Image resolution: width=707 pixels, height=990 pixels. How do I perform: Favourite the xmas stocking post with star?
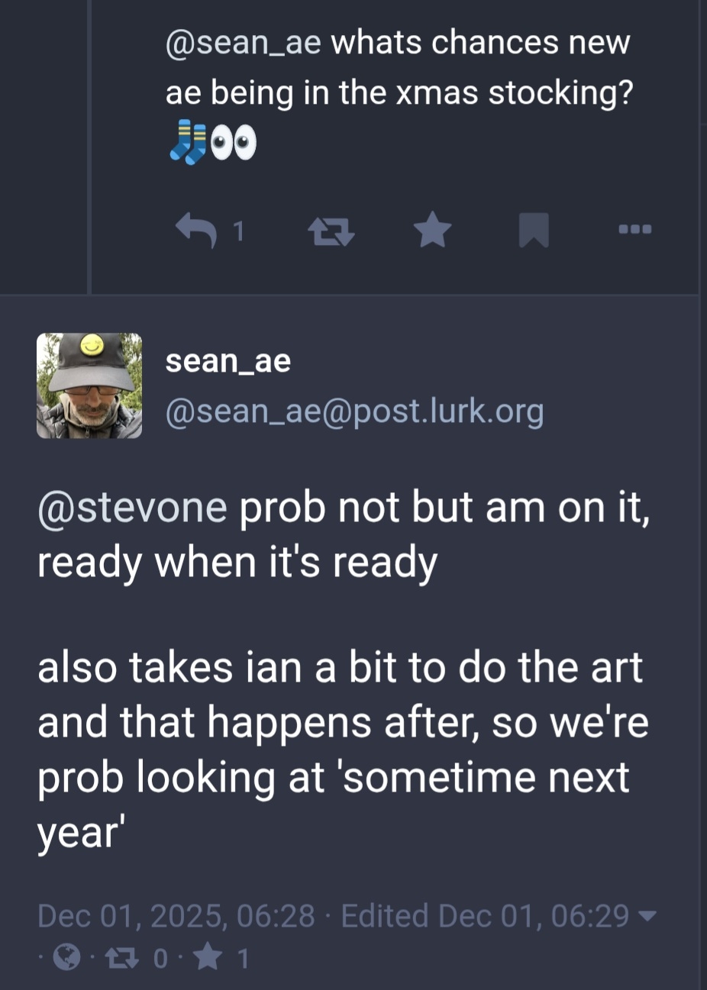pos(432,230)
